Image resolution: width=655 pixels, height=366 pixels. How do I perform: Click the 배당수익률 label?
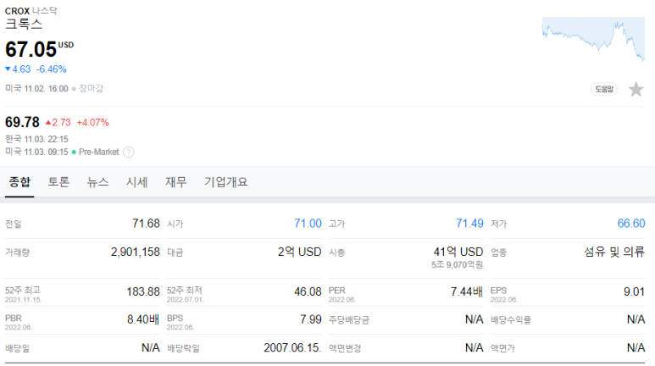[511, 320]
